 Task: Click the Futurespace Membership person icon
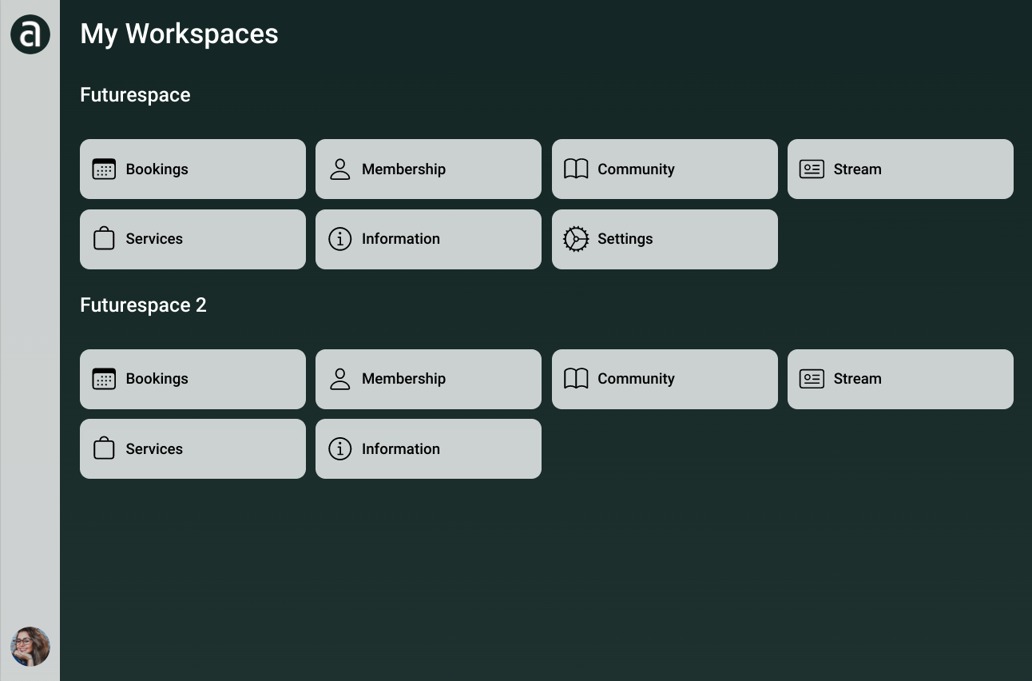[340, 169]
